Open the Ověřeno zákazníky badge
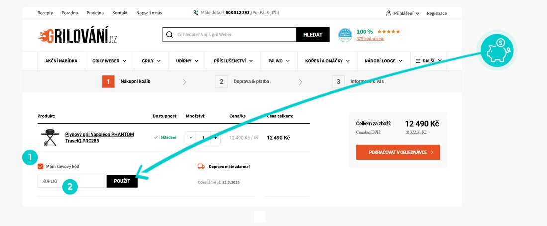This screenshot has width=547, height=226. 345,35
